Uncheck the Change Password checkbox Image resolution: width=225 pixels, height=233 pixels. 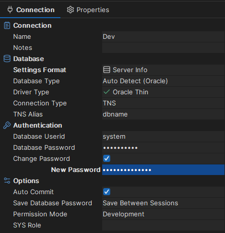click(107, 158)
